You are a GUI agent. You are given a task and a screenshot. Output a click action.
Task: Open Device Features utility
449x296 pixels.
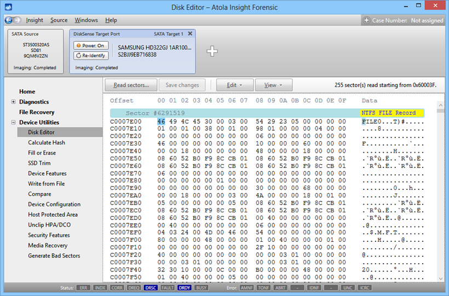click(x=47, y=173)
